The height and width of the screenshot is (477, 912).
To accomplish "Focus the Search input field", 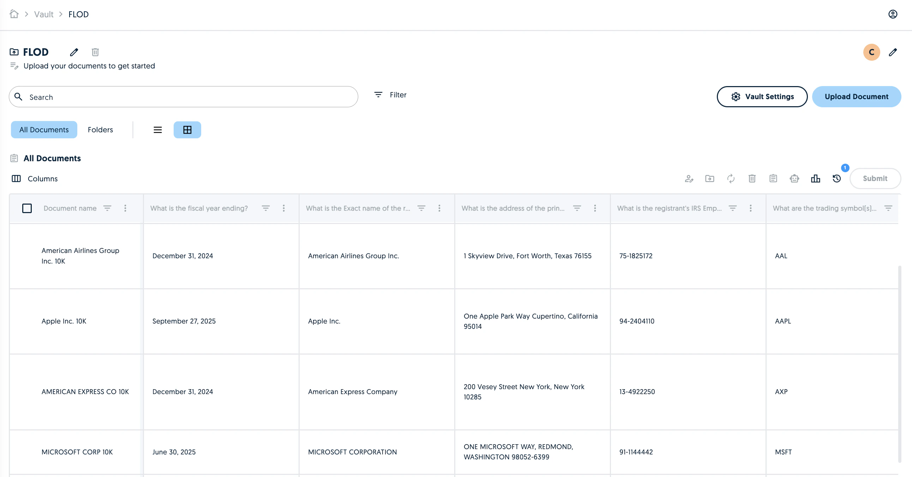I will 184,97.
